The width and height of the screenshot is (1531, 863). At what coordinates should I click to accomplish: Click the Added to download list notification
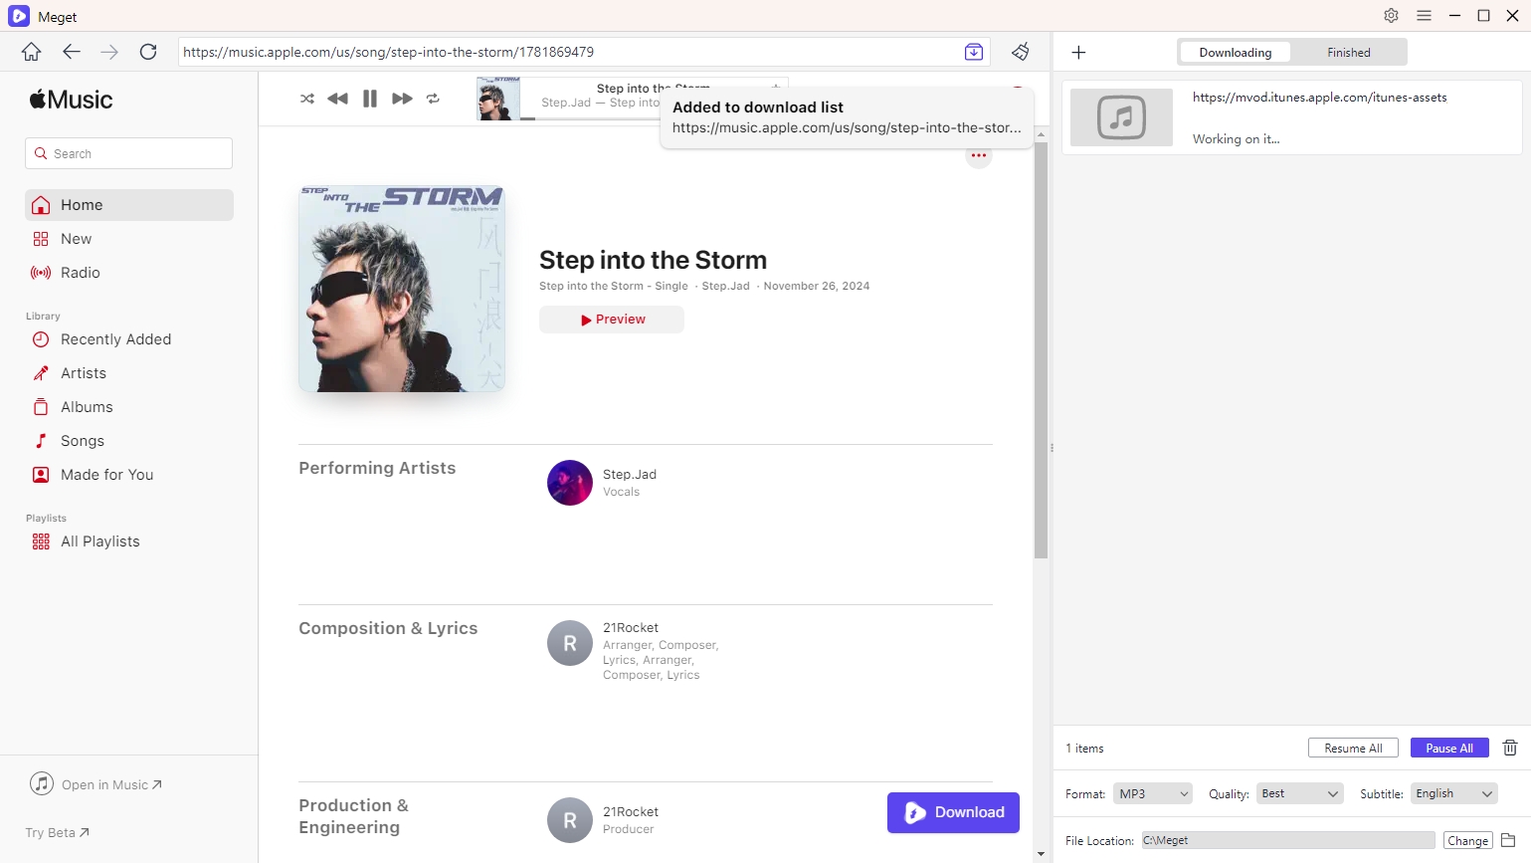point(847,117)
